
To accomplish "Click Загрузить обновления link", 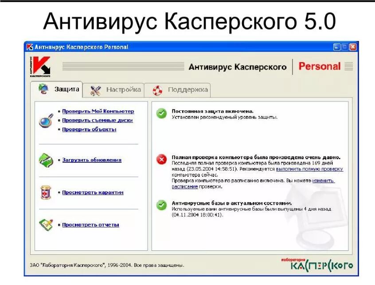I will 92,160.
